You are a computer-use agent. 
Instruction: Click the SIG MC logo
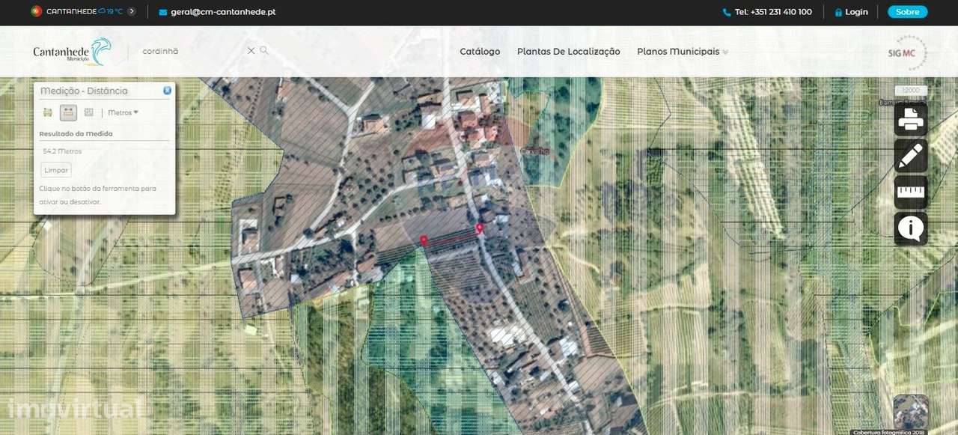(x=907, y=52)
